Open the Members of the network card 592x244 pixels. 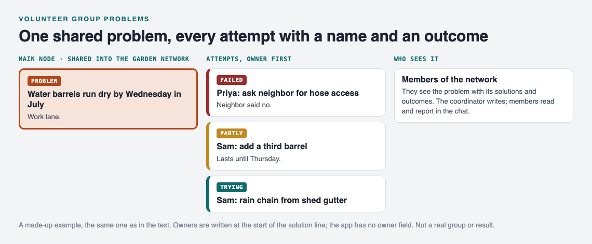[483, 96]
